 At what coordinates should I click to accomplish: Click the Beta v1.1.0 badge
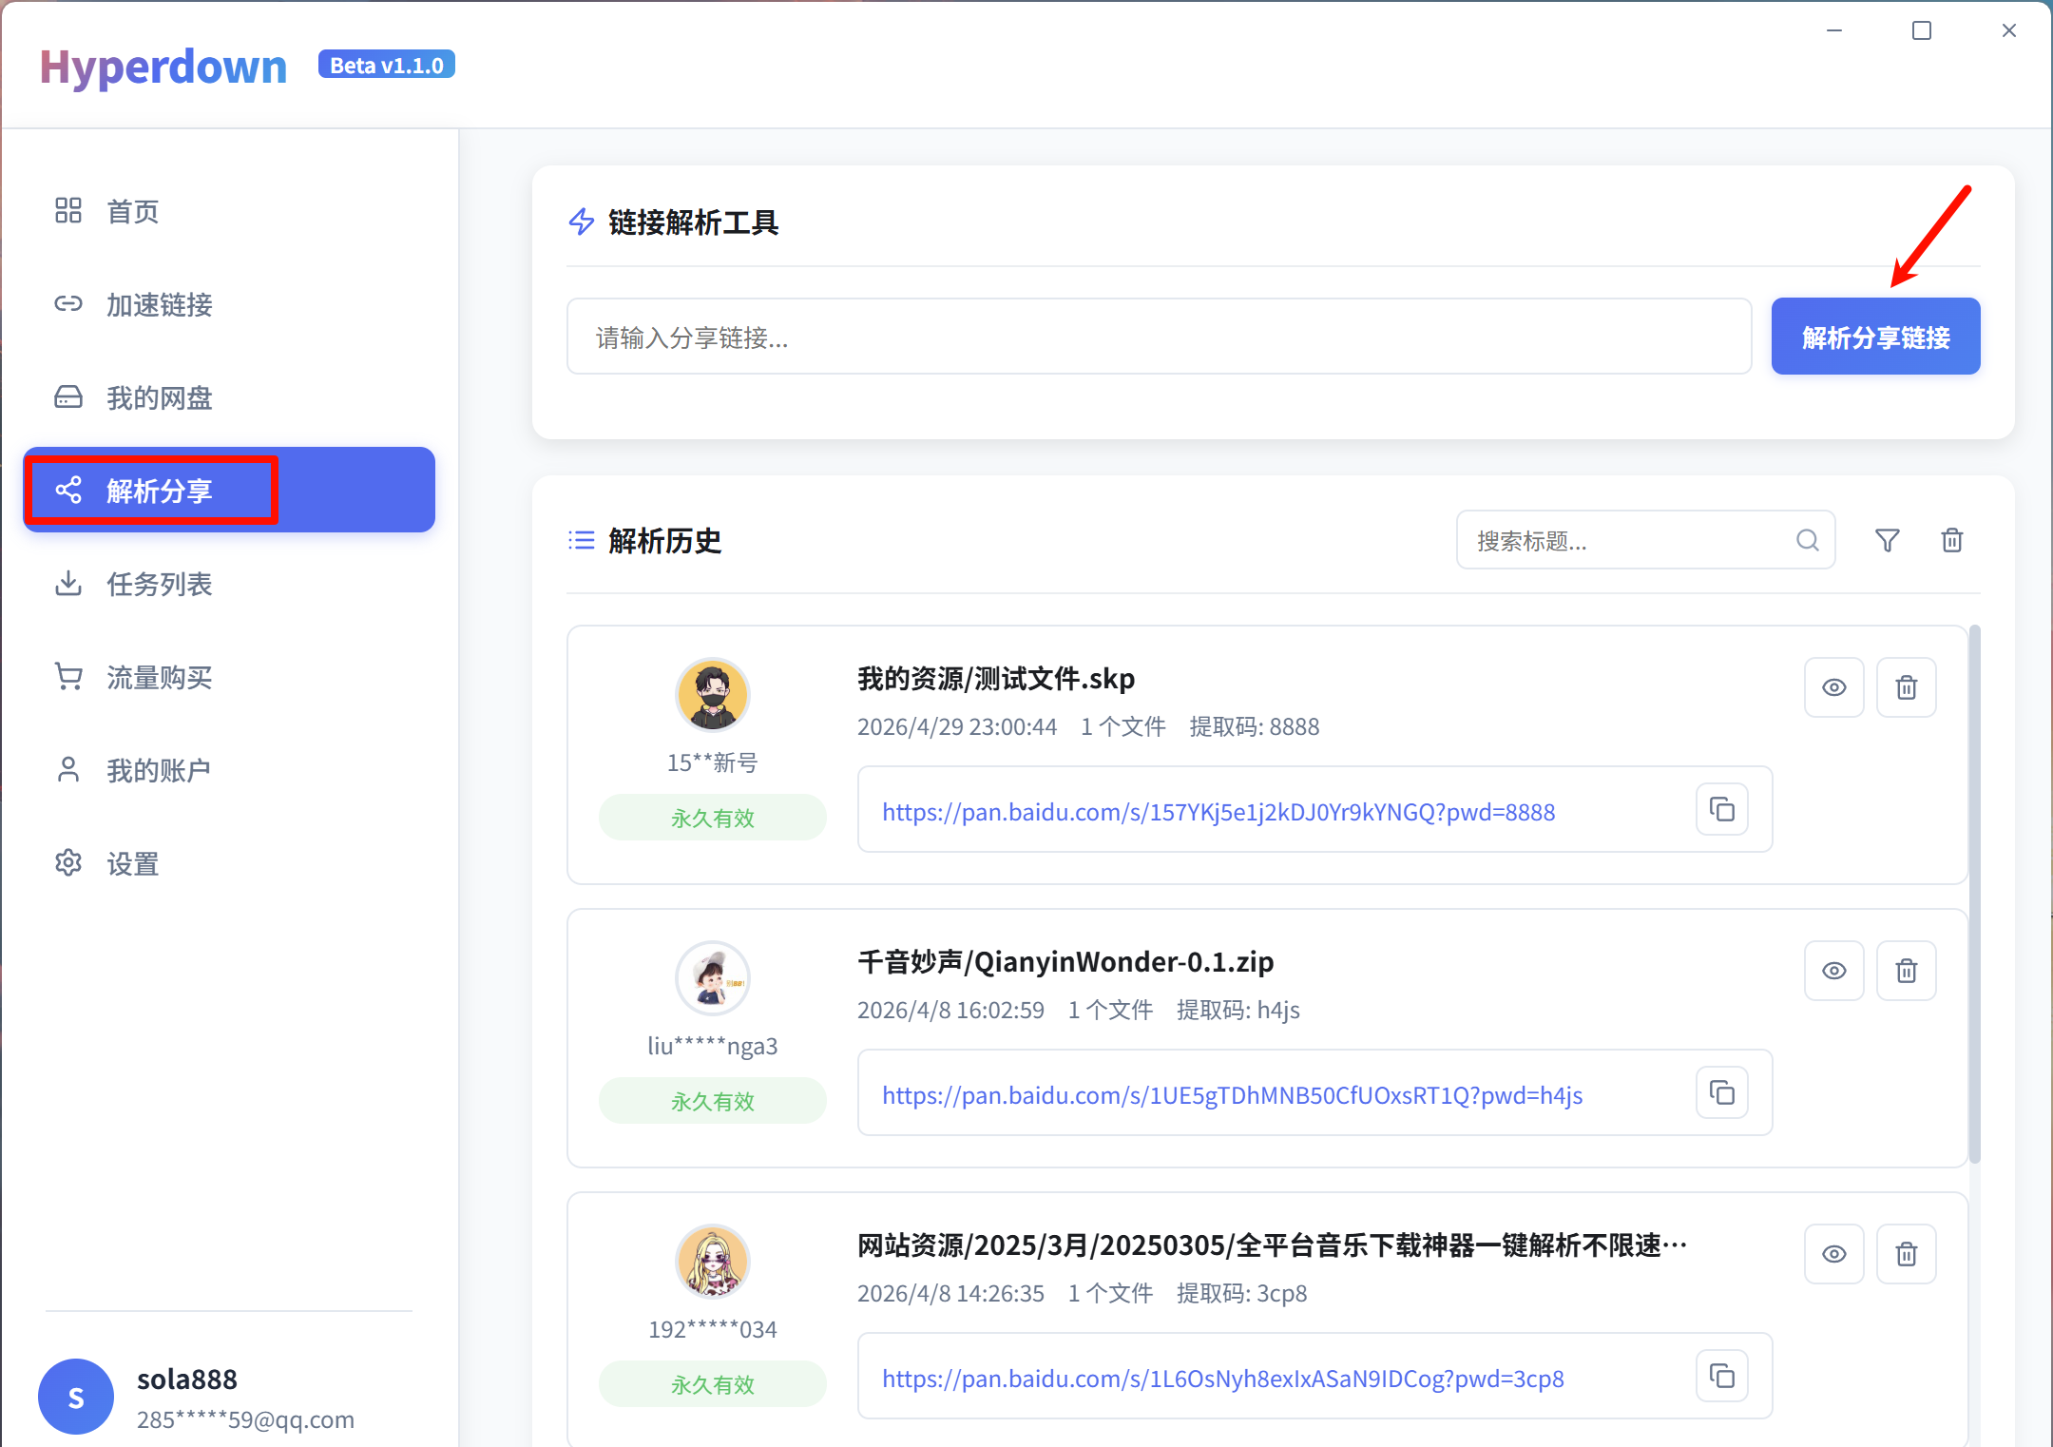coord(387,65)
